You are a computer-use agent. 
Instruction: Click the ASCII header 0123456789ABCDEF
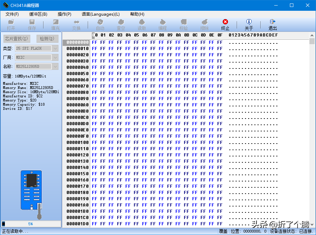point(253,35)
